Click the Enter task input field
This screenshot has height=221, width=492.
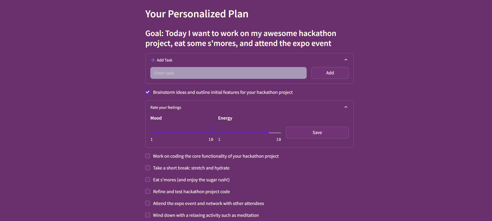228,73
